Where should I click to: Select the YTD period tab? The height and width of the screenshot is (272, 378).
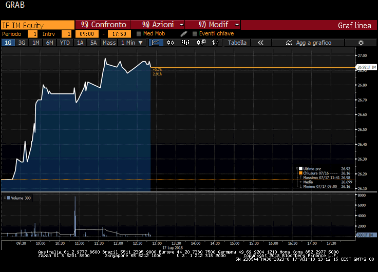[65, 43]
